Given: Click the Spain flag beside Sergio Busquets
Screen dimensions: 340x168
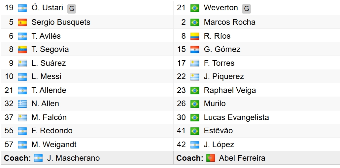Looking at the screenshot, I should pyautogui.click(x=22, y=22).
